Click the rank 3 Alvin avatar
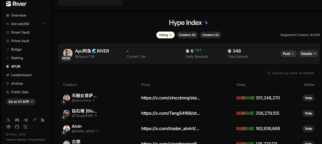This screenshot has width=322, height=144. [x=67, y=129]
